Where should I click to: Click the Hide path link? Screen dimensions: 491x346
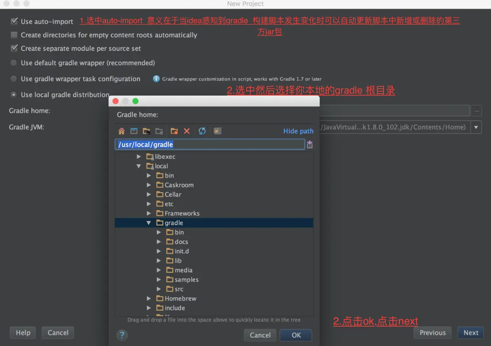[298, 131]
